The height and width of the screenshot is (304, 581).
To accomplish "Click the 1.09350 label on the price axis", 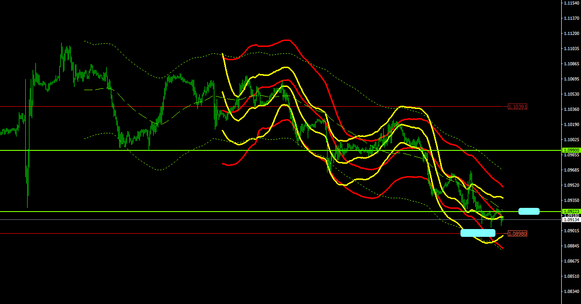I will point(571,201).
